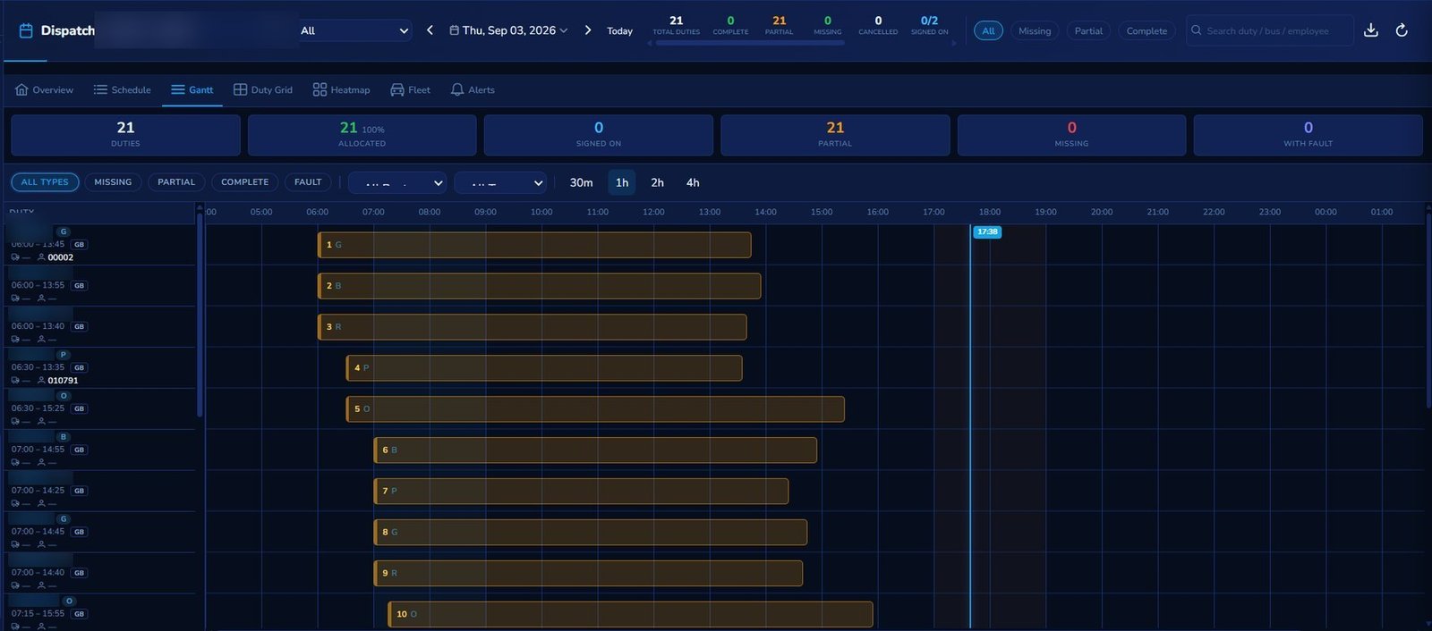Screen dimensions: 1432x631
Task: Jump to Today
Action: coord(619,30)
